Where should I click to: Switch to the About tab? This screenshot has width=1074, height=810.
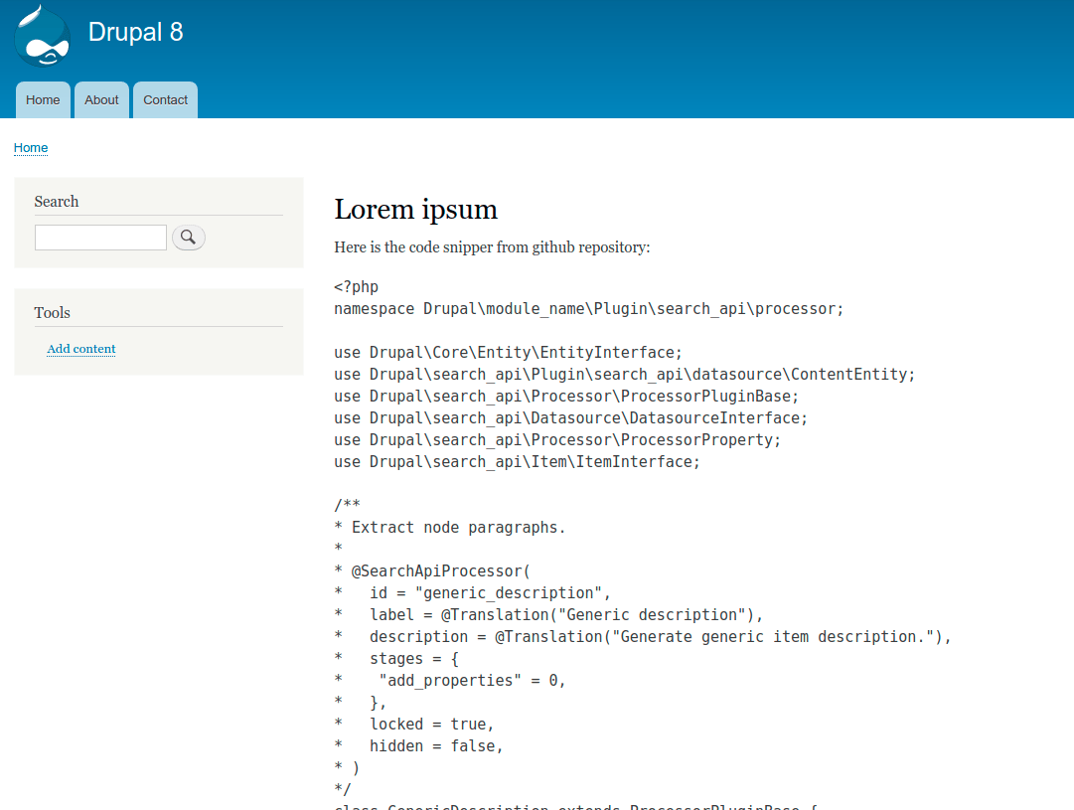(101, 99)
